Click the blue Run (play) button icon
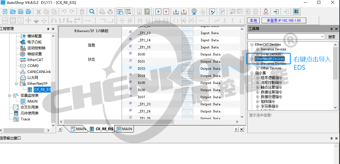This screenshot has width=340, height=164. coord(158,12)
